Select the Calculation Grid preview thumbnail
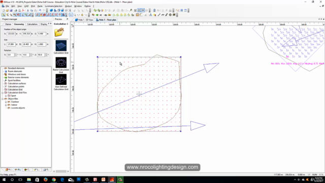Viewport: 325px width, 183px height. pos(61,46)
